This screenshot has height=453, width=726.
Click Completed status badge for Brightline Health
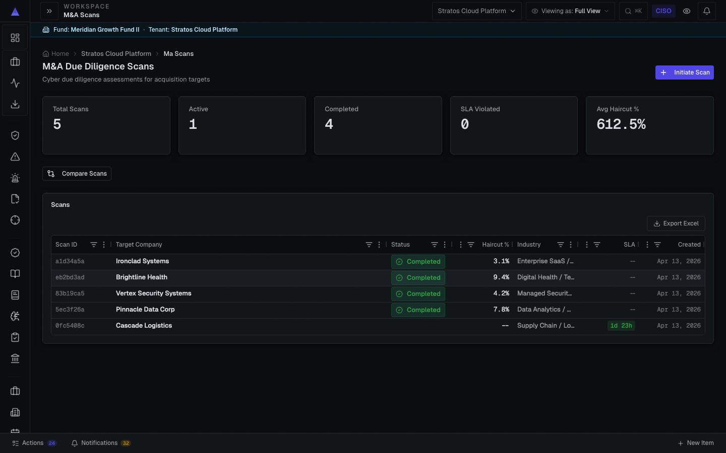tap(418, 278)
